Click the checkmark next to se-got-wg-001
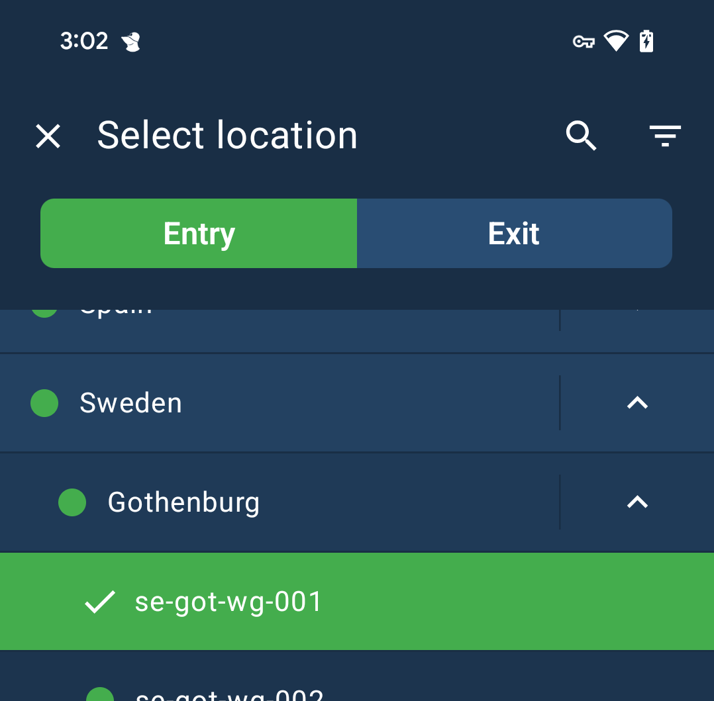Viewport: 714px width, 701px height. point(99,601)
